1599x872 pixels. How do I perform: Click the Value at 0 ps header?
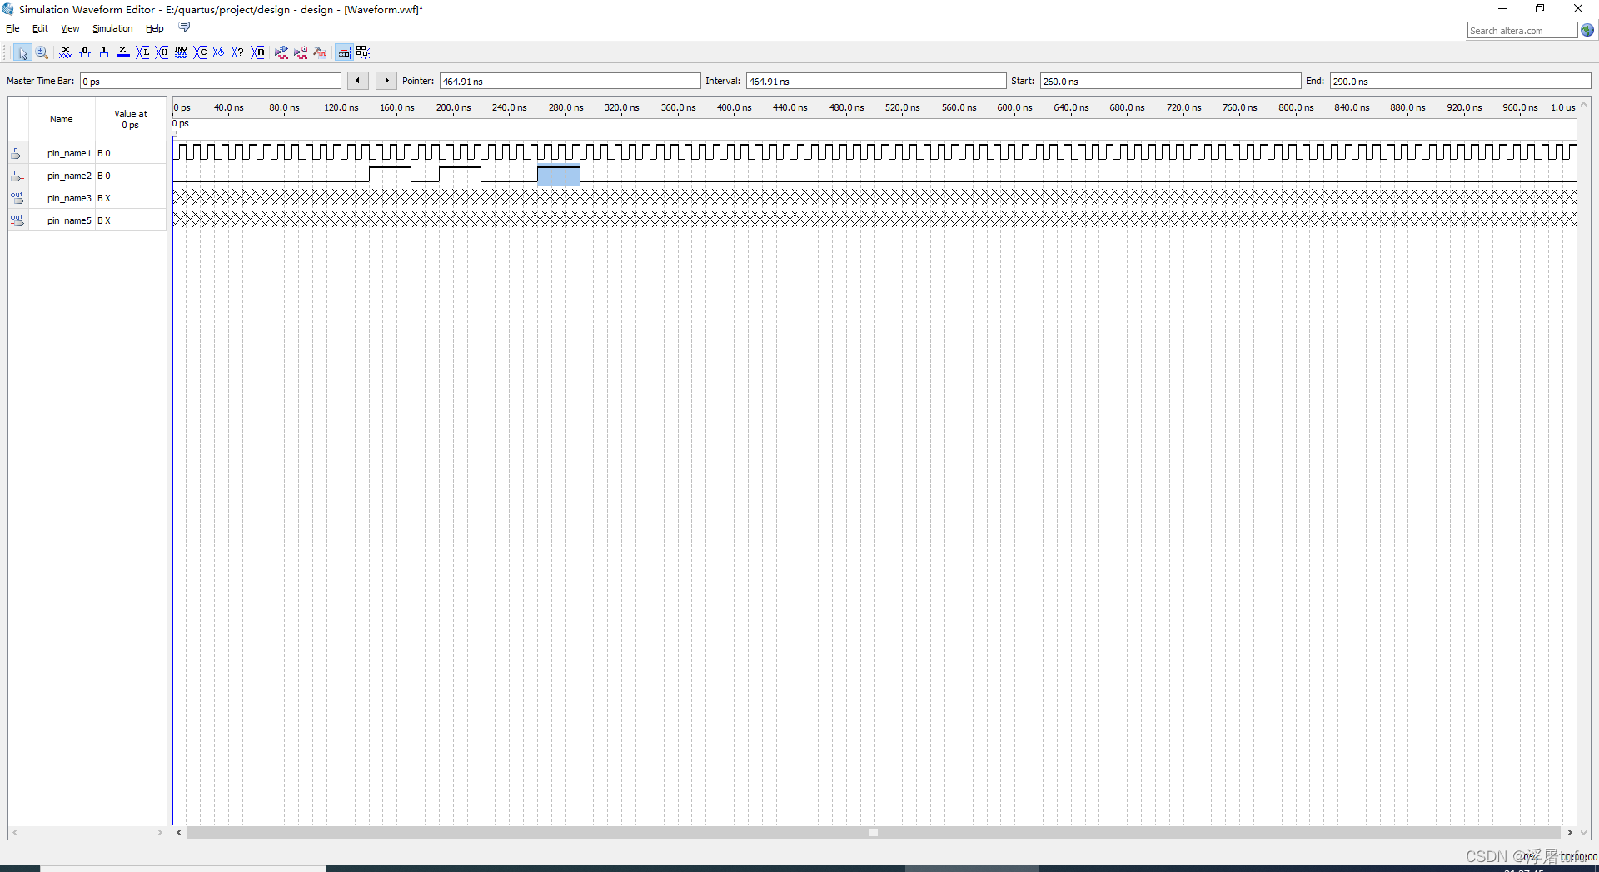131,119
